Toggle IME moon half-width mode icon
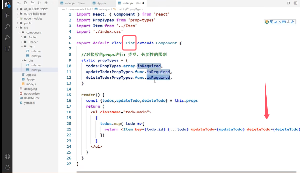The height and width of the screenshot is (173, 300). coord(276,22)
